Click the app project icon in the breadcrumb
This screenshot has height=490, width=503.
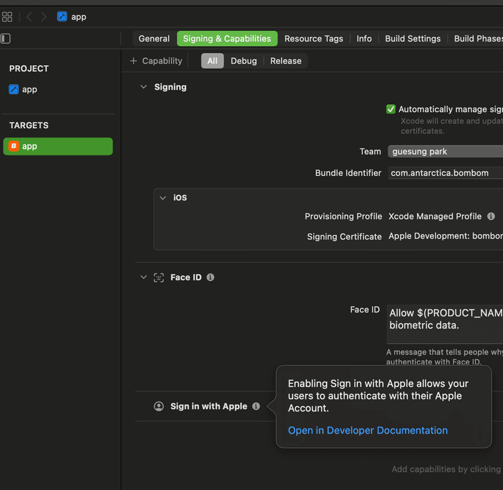click(62, 16)
